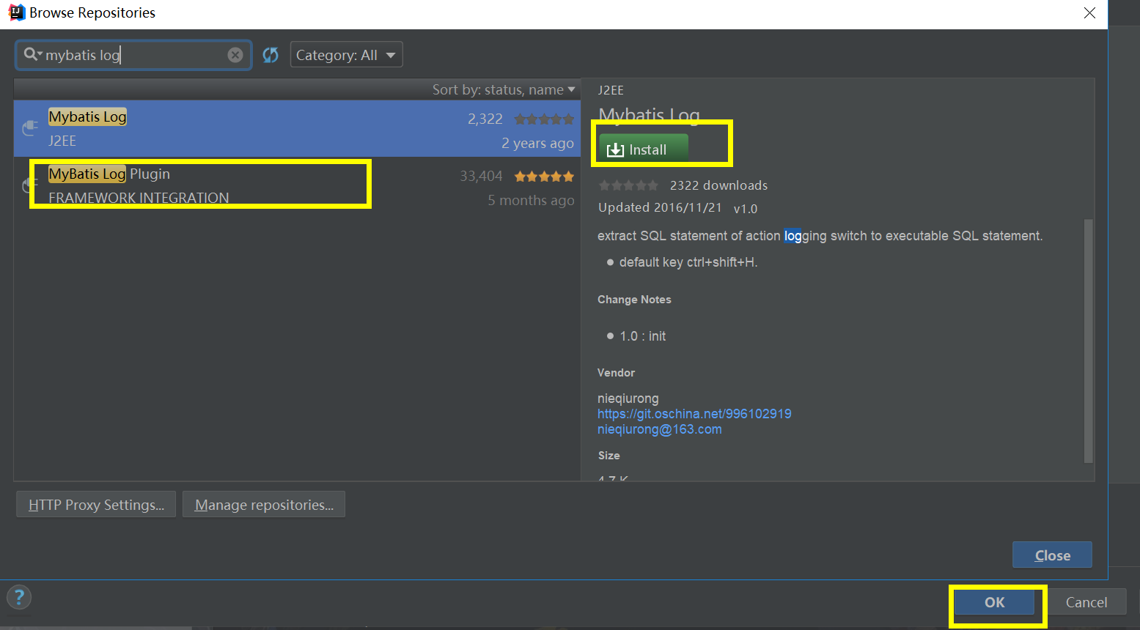Click Updated 2016/11/21 text

coord(660,207)
